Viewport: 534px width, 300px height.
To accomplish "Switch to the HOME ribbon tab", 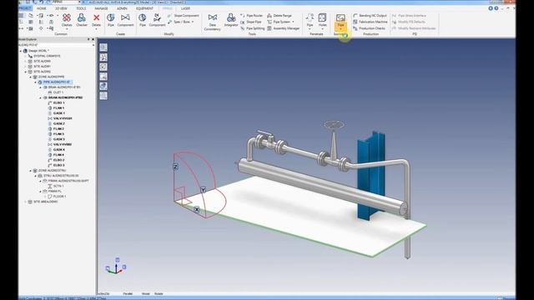I will coord(42,8).
